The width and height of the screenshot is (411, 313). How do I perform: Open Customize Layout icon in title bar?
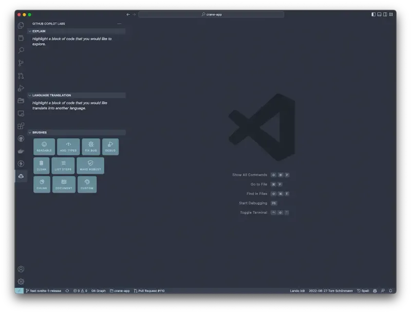[x=391, y=14]
